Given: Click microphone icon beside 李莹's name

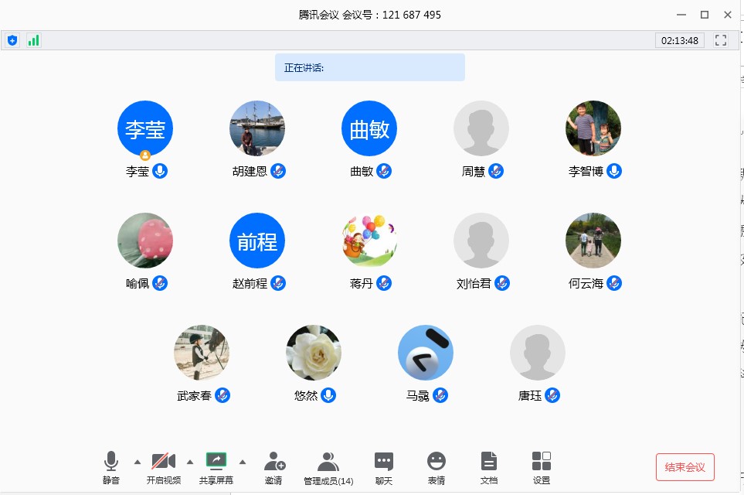Looking at the screenshot, I should point(160,171).
